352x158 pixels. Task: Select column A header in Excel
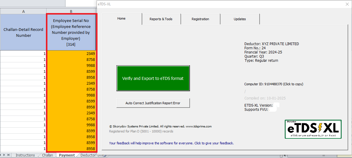23,11
